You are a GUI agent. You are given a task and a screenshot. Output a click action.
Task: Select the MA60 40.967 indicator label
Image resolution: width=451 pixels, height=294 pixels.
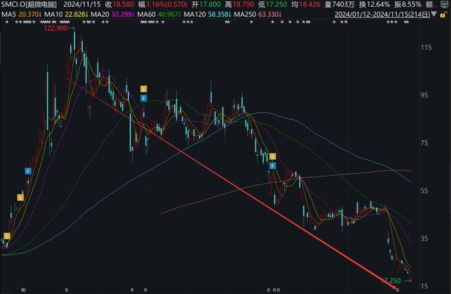point(159,14)
